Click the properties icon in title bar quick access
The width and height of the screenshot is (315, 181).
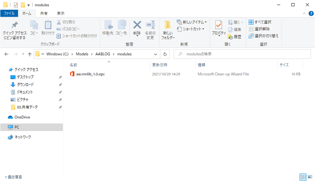[x=16, y=5]
